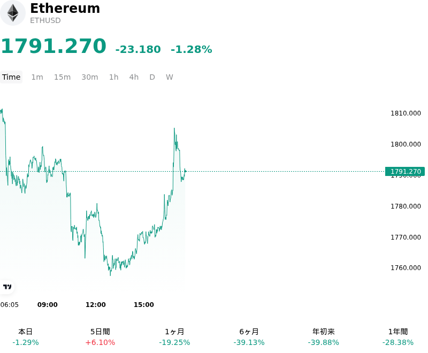Pick the 4h interval option
The width and height of the screenshot is (428, 353).
click(134, 77)
